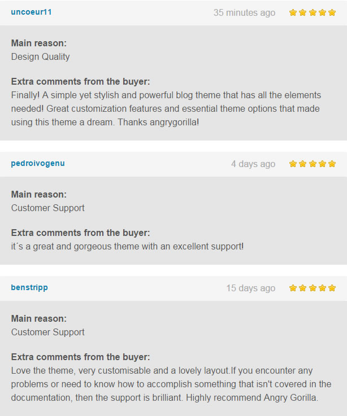Click the last star in pedroivogenu's rating

pos(331,164)
